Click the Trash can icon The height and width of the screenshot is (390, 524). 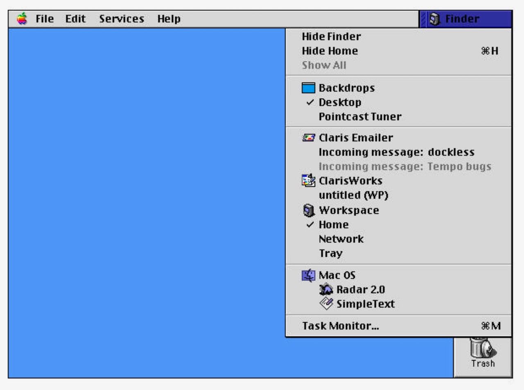pyautogui.click(x=482, y=348)
